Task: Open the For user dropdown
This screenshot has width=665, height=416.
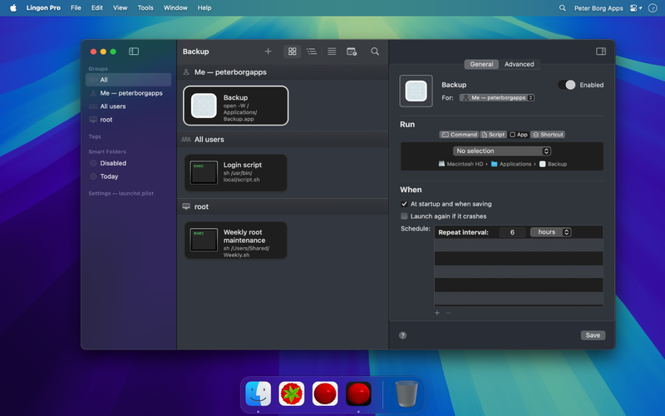Action: 497,97
